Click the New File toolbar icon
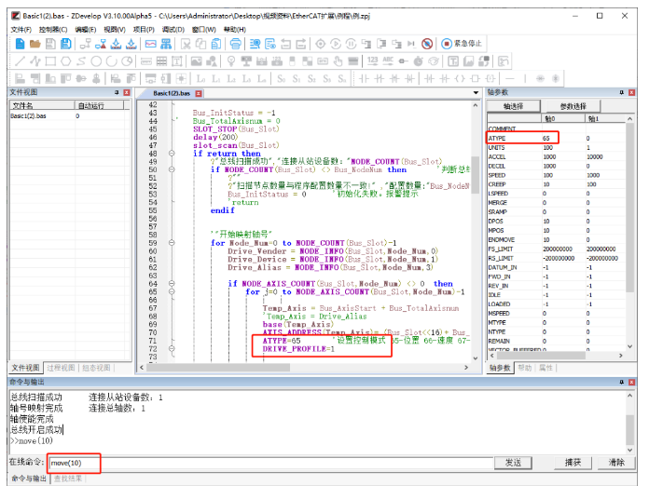The width and height of the screenshot is (649, 499). 18,44
